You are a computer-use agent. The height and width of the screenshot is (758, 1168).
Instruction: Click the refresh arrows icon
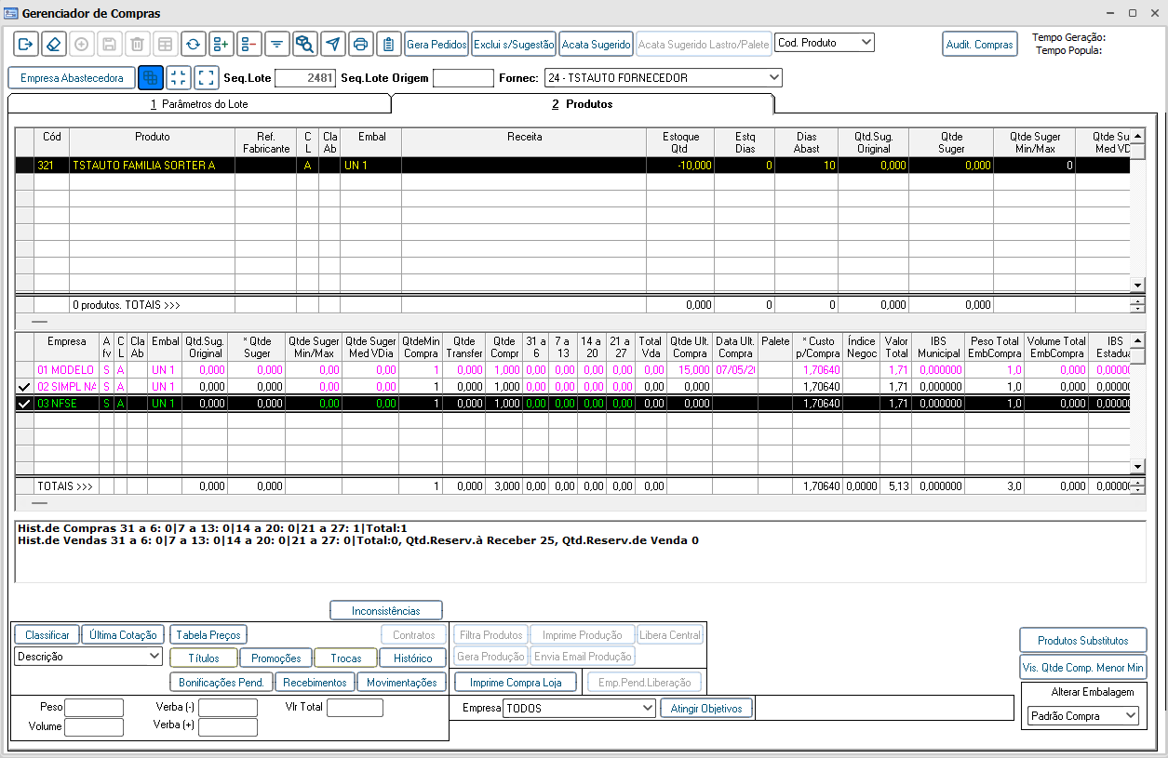click(x=193, y=44)
